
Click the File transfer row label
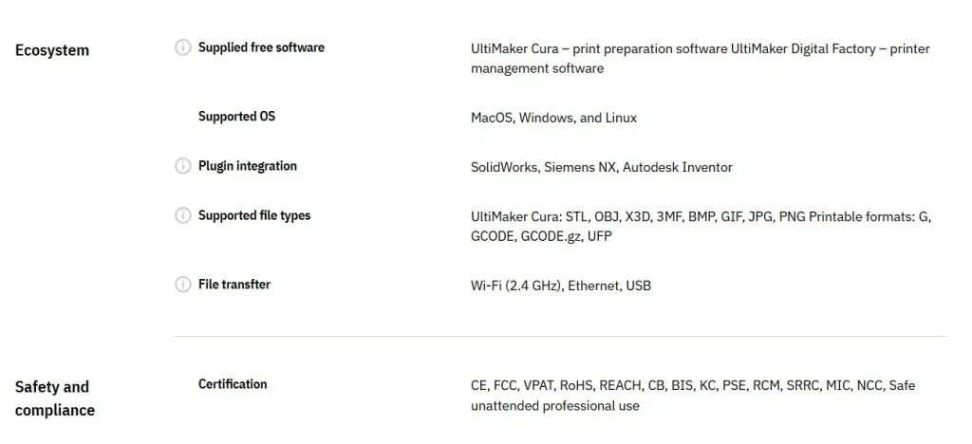tap(234, 285)
